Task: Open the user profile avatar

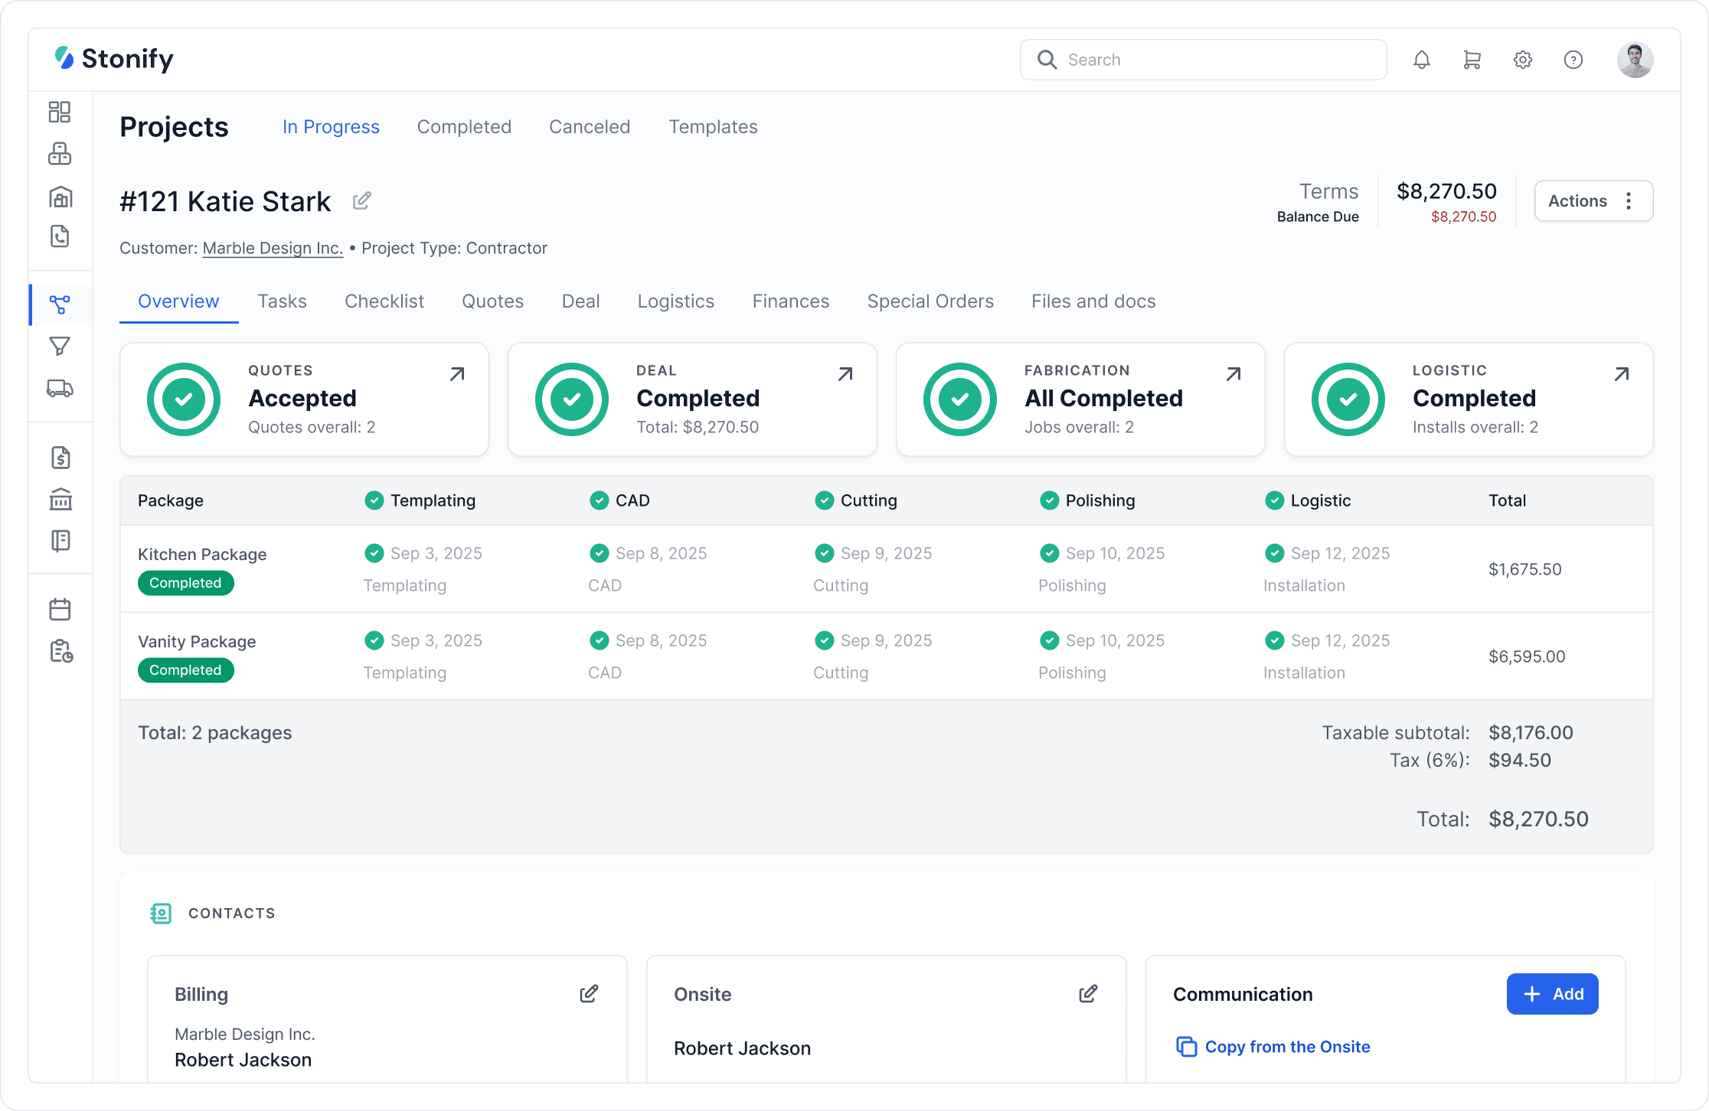Action: point(1635,60)
